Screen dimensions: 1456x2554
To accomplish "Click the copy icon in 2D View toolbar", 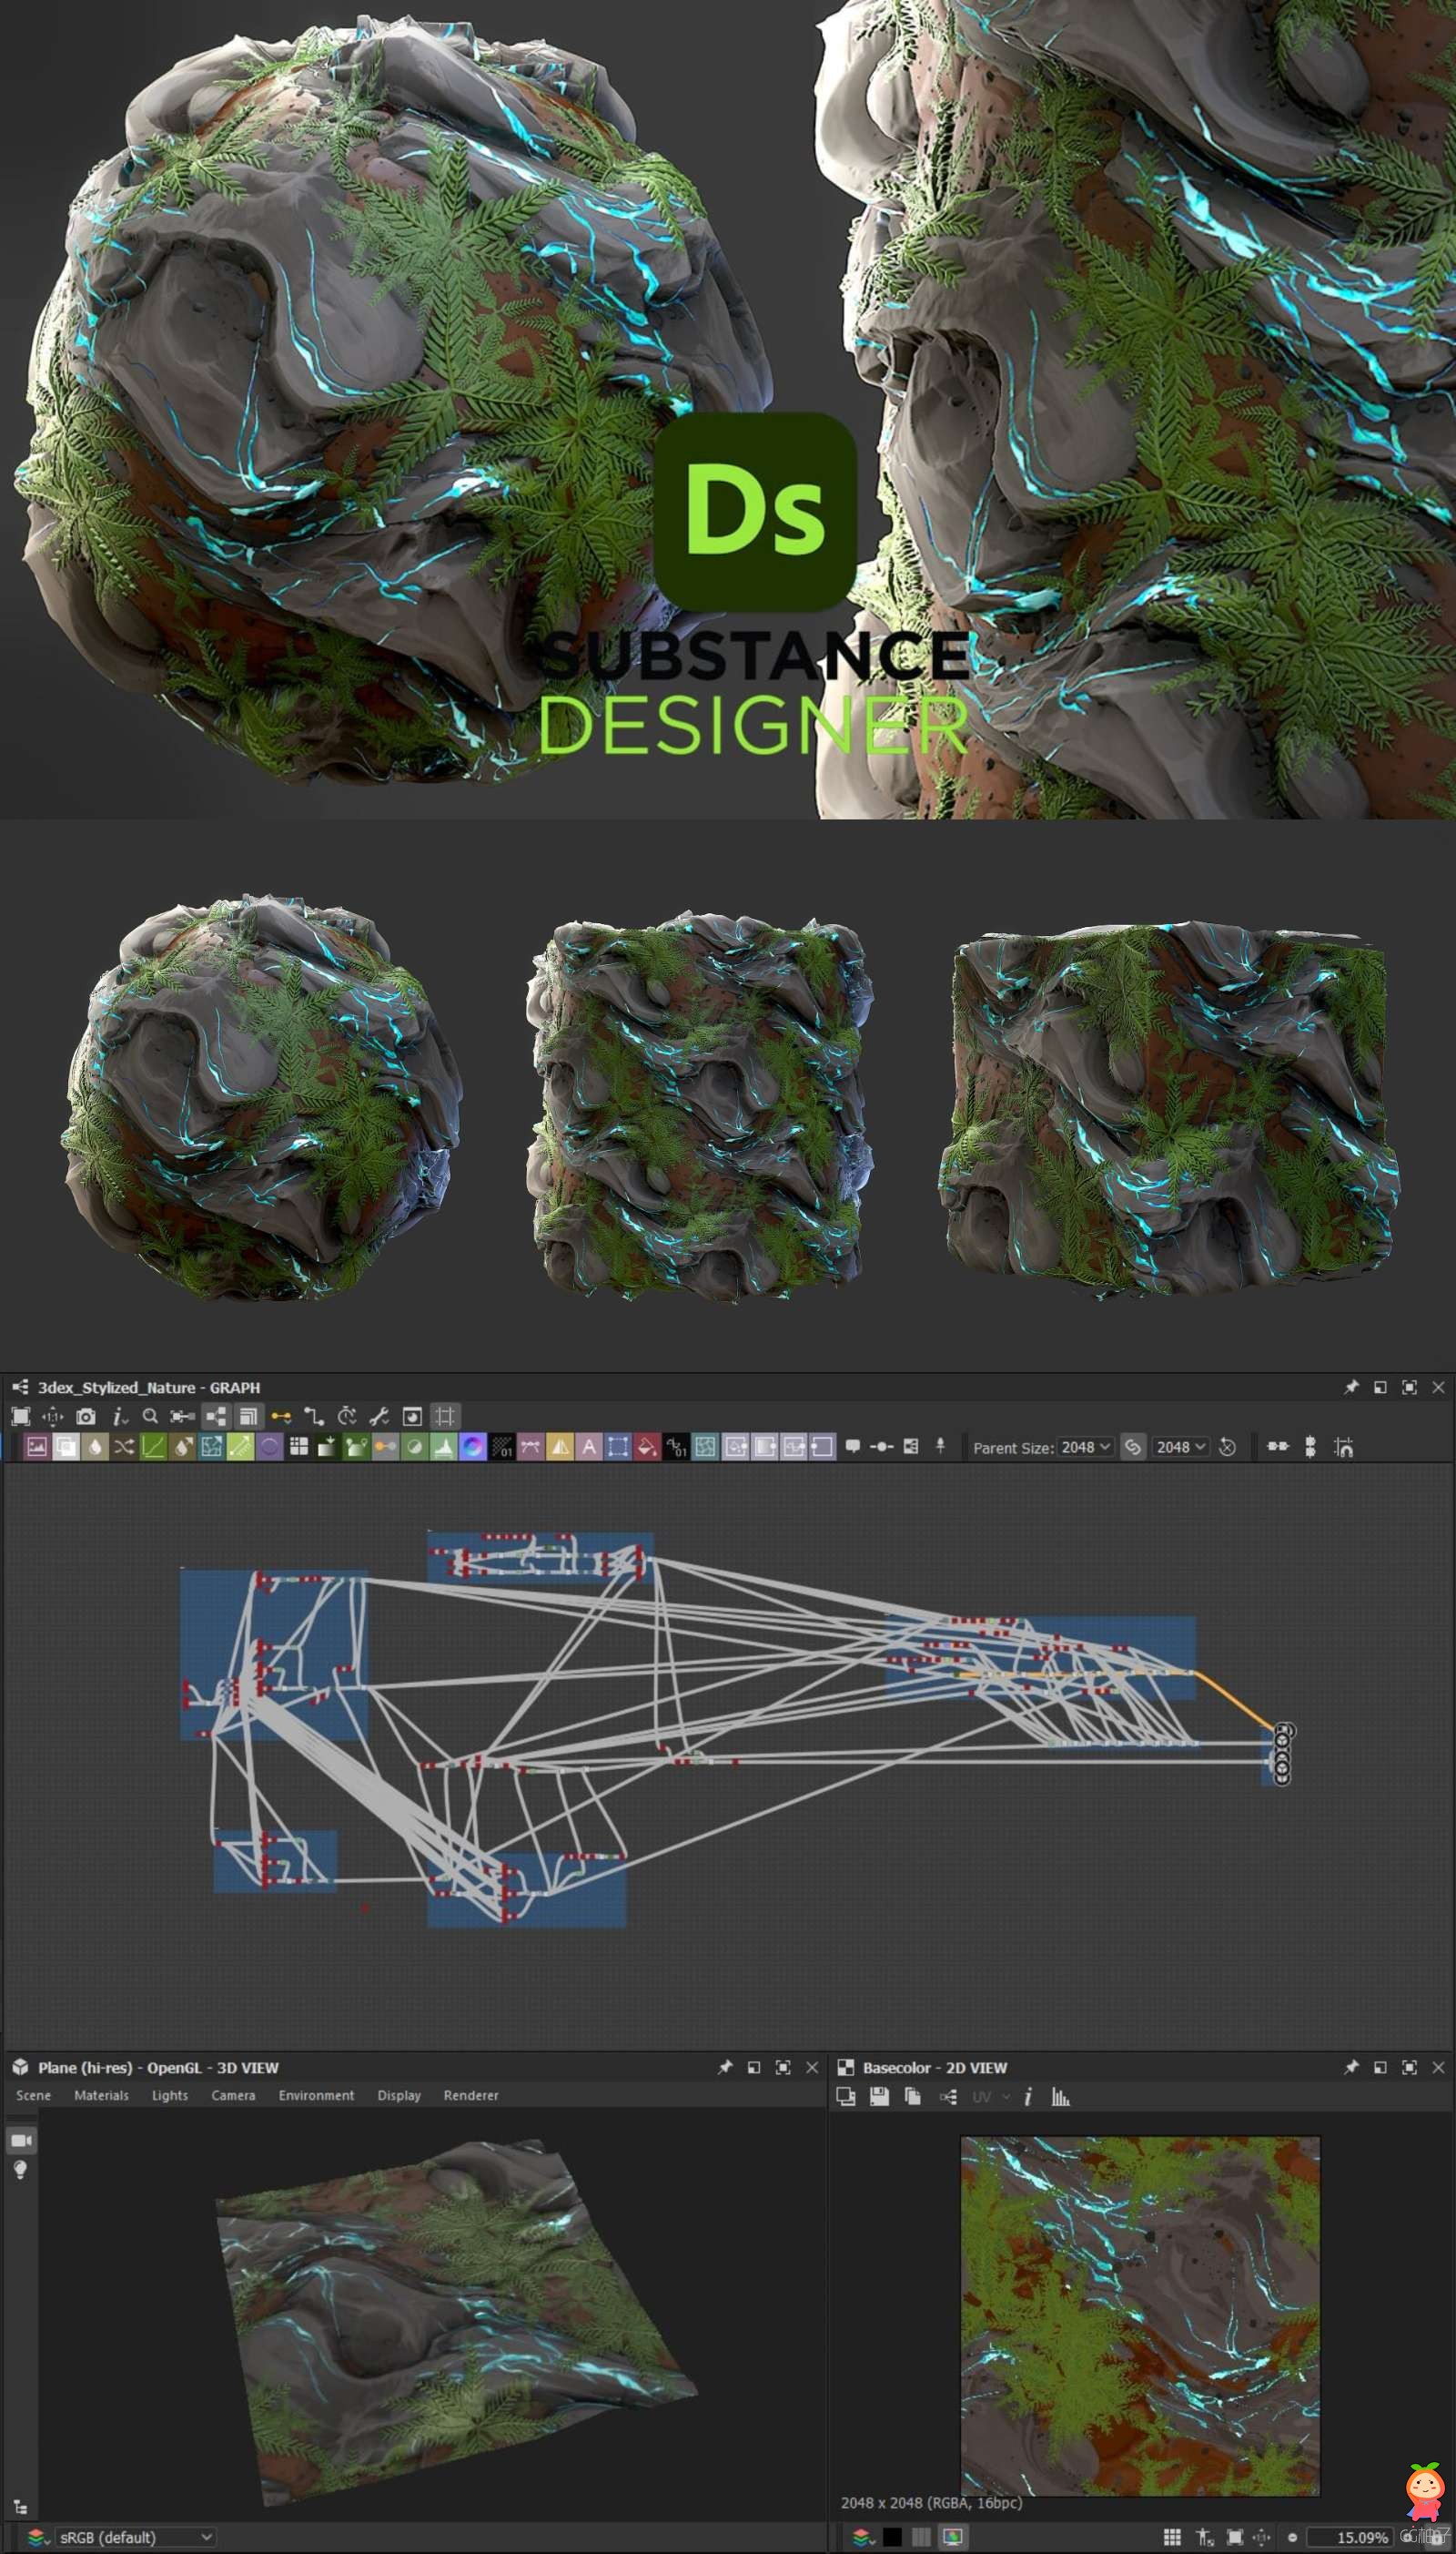I will (913, 2096).
